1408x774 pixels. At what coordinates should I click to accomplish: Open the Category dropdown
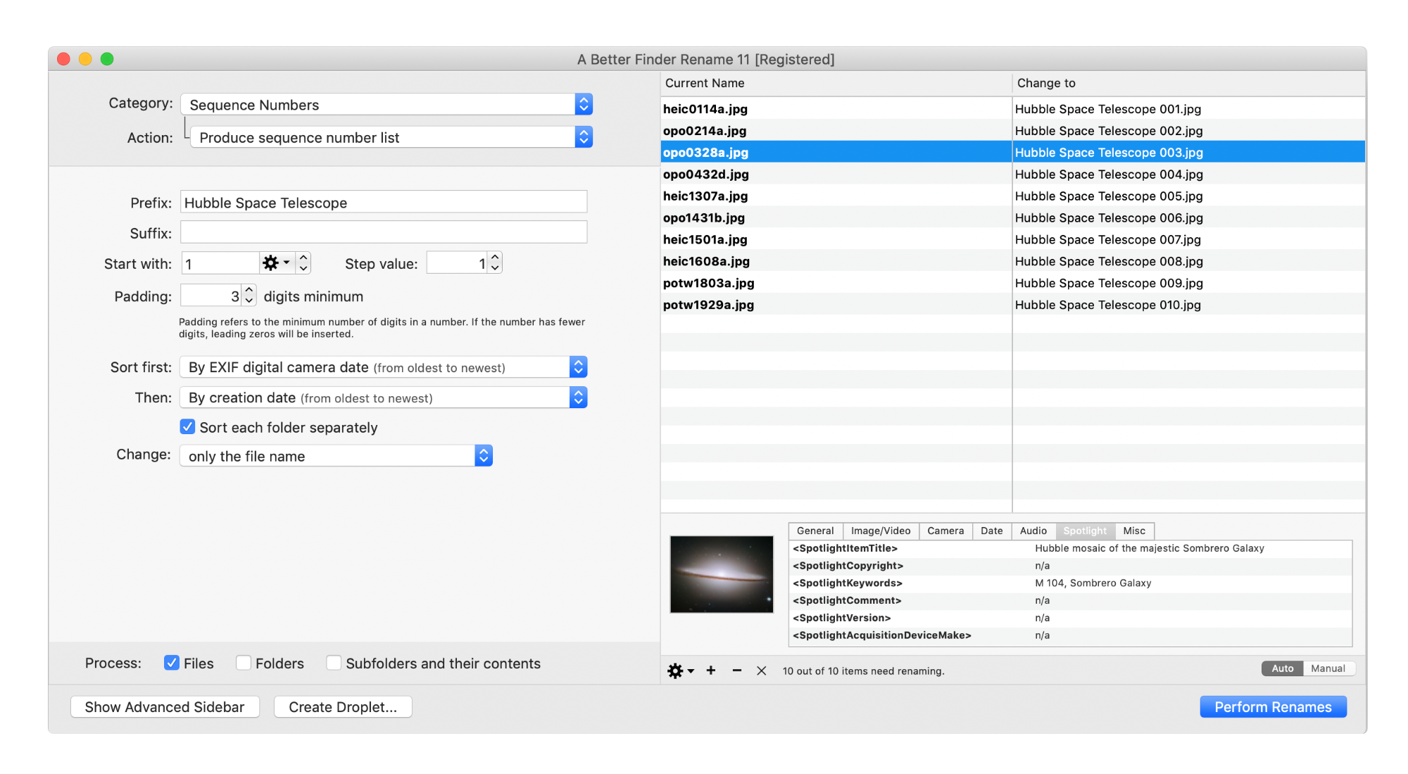pyautogui.click(x=386, y=104)
